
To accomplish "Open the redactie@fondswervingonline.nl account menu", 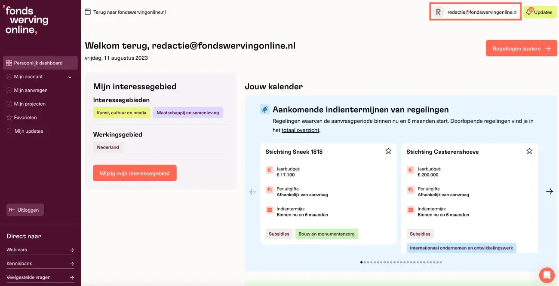I will click(476, 12).
